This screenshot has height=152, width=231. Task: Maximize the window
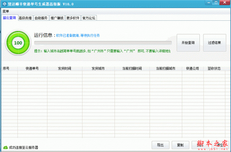coord(216,3)
